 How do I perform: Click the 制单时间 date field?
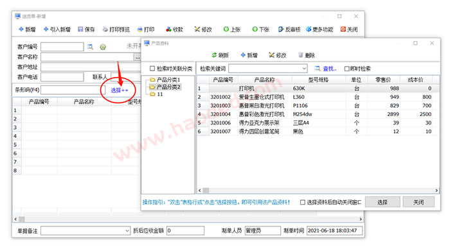coord(334,230)
